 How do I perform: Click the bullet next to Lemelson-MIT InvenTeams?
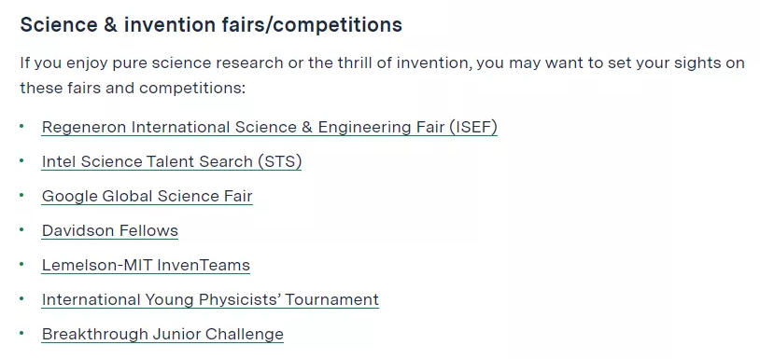21,264
